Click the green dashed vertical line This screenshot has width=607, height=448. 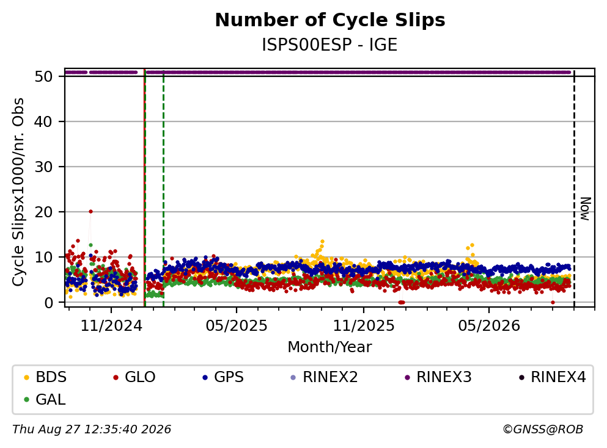coord(163,188)
